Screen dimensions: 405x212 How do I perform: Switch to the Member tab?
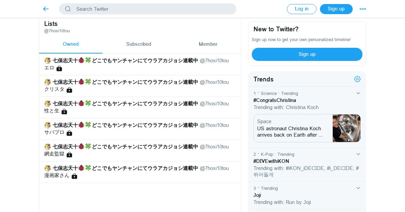(x=208, y=44)
